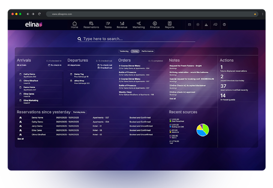Click green Direct source legend dot

[x=170, y=121]
